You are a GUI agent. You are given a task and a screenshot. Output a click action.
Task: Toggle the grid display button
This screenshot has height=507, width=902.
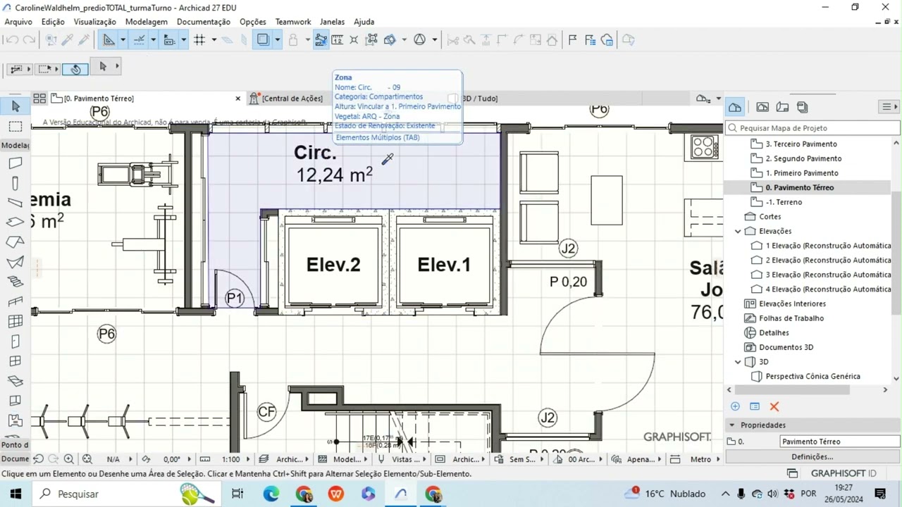199,40
